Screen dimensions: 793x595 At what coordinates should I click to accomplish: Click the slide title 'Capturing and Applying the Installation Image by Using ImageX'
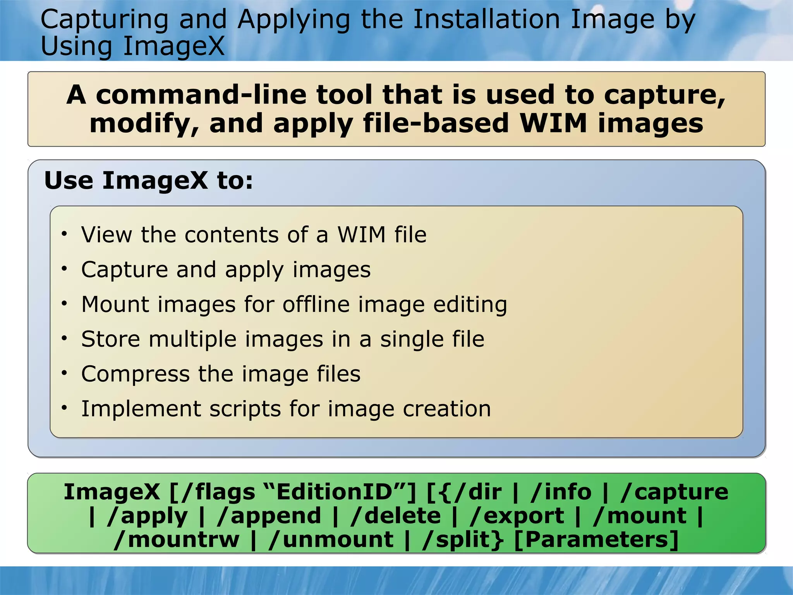point(368,33)
